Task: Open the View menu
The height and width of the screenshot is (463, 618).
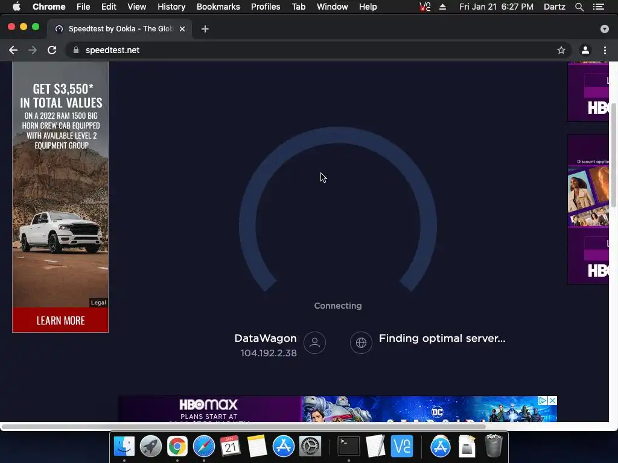Action: [137, 7]
